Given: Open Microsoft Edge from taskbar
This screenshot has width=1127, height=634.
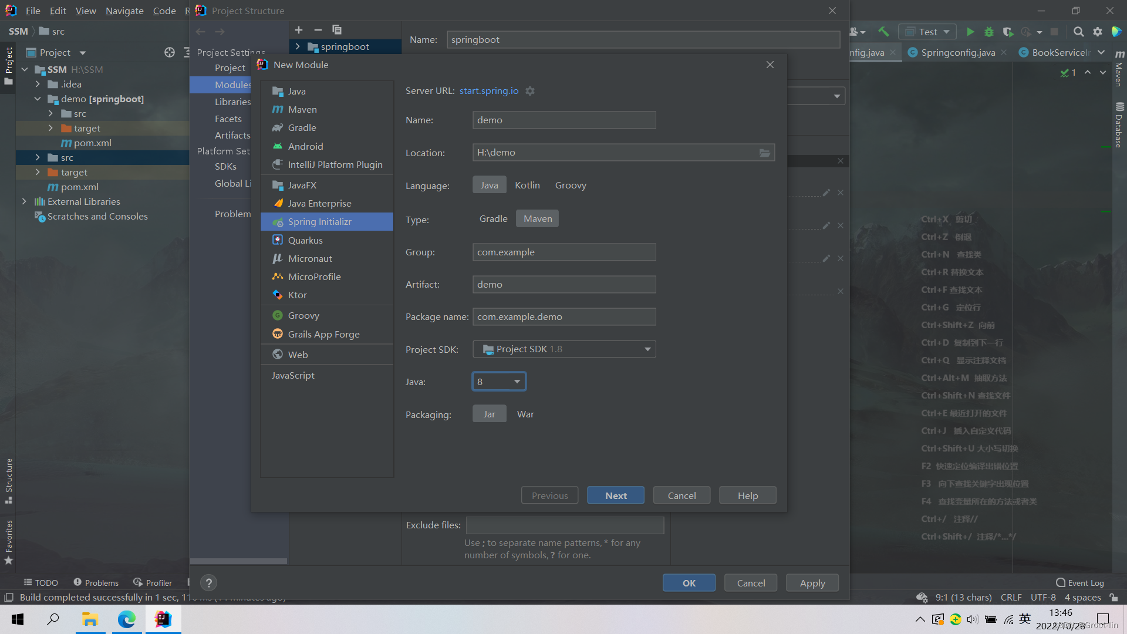Looking at the screenshot, I should pyautogui.click(x=126, y=619).
